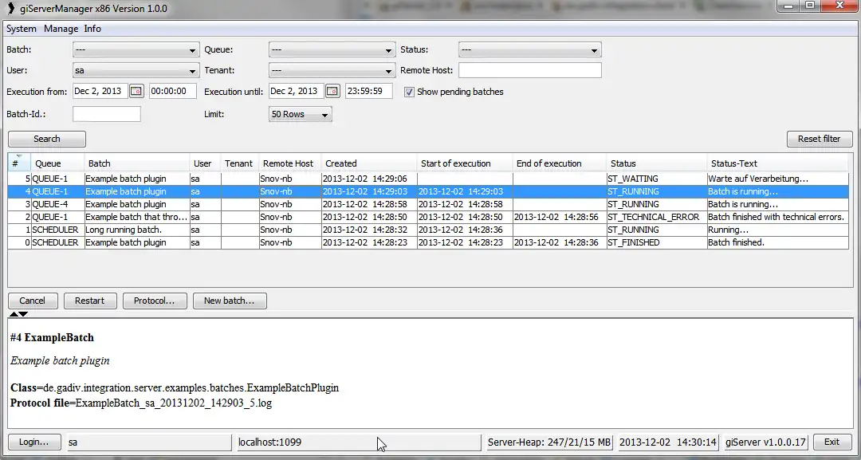Open the Info menu
Screen dimensions: 861x460
(x=92, y=29)
